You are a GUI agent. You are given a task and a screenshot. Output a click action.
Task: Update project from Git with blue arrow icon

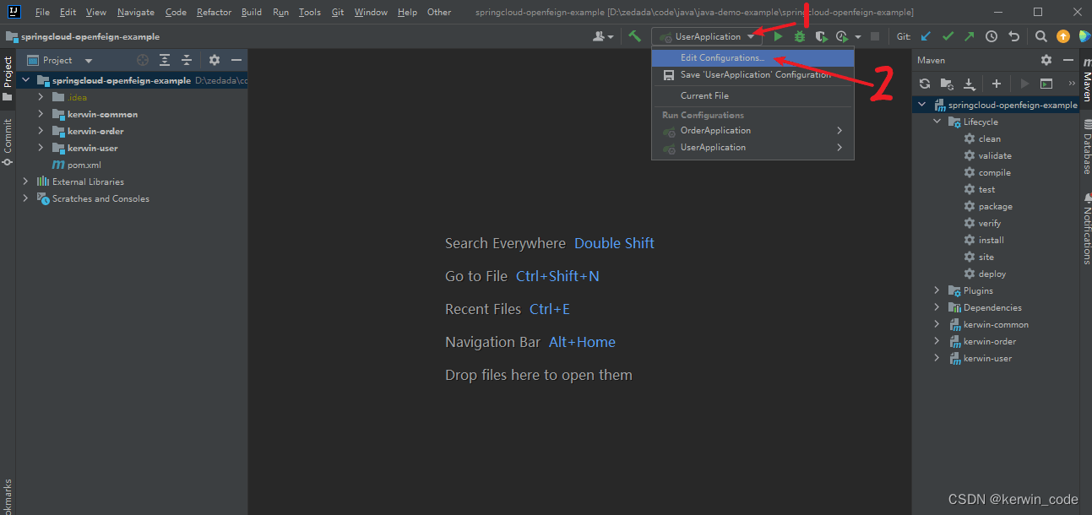[x=925, y=36]
